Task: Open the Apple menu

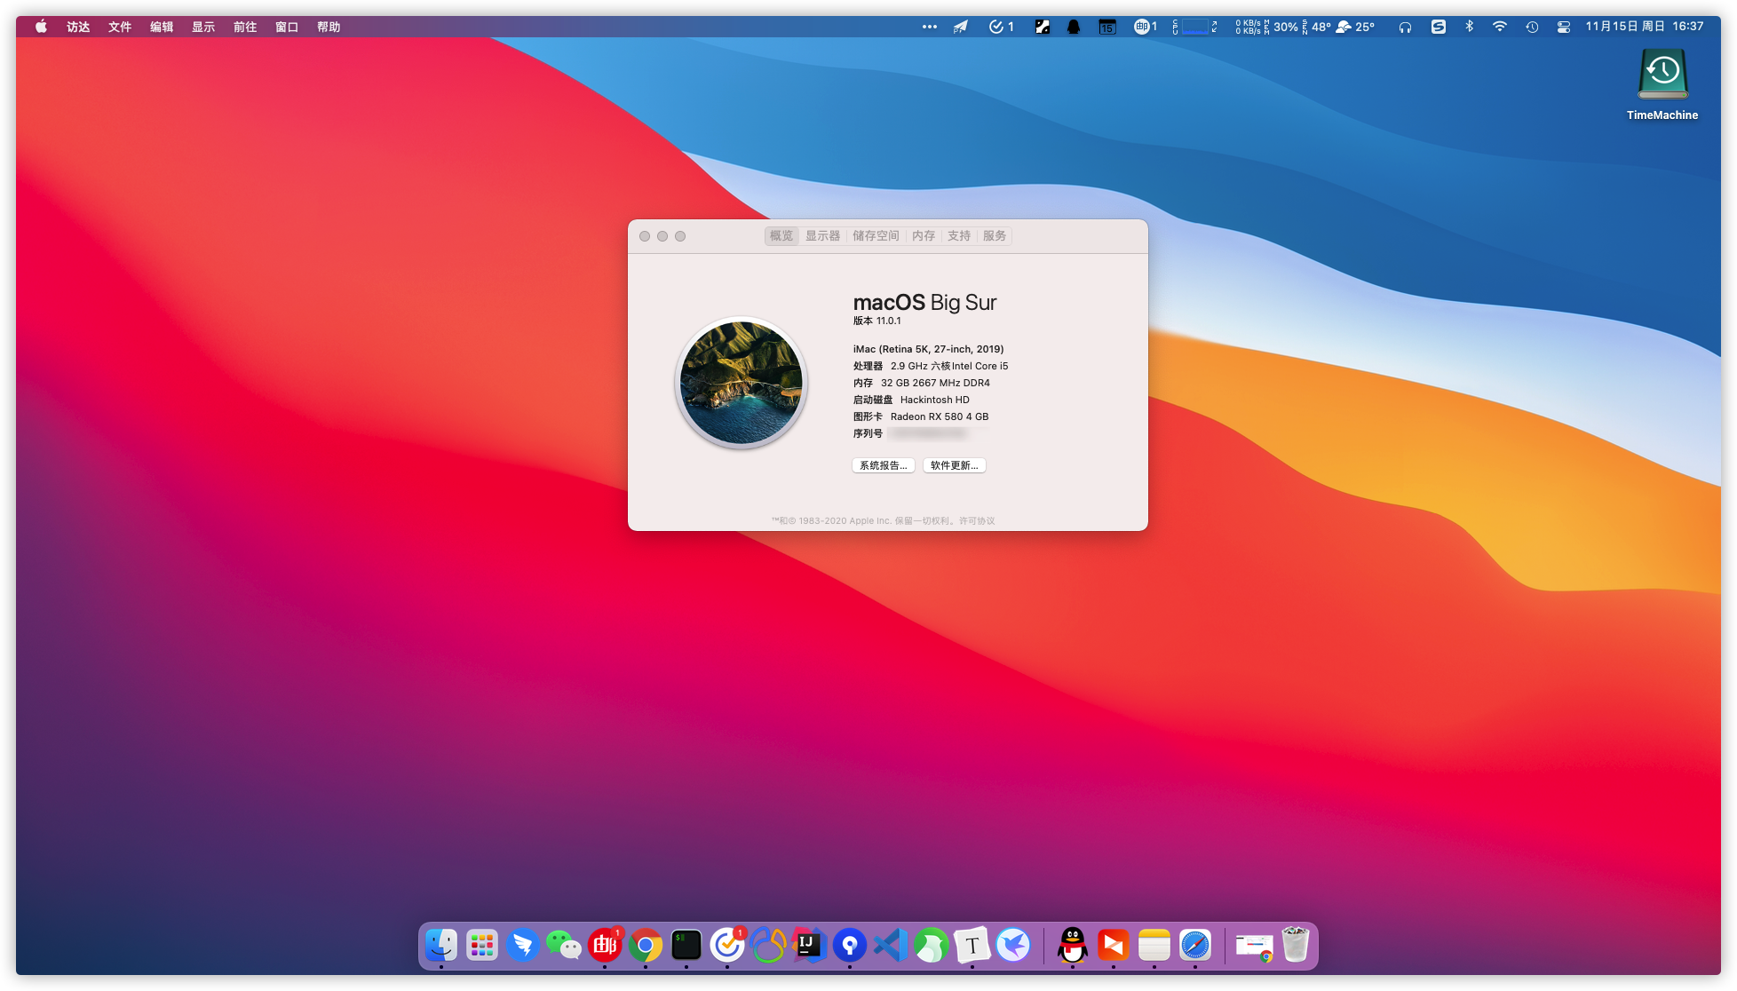Action: [41, 27]
